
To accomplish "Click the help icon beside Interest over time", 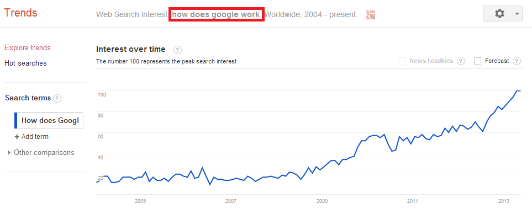I will point(177,50).
